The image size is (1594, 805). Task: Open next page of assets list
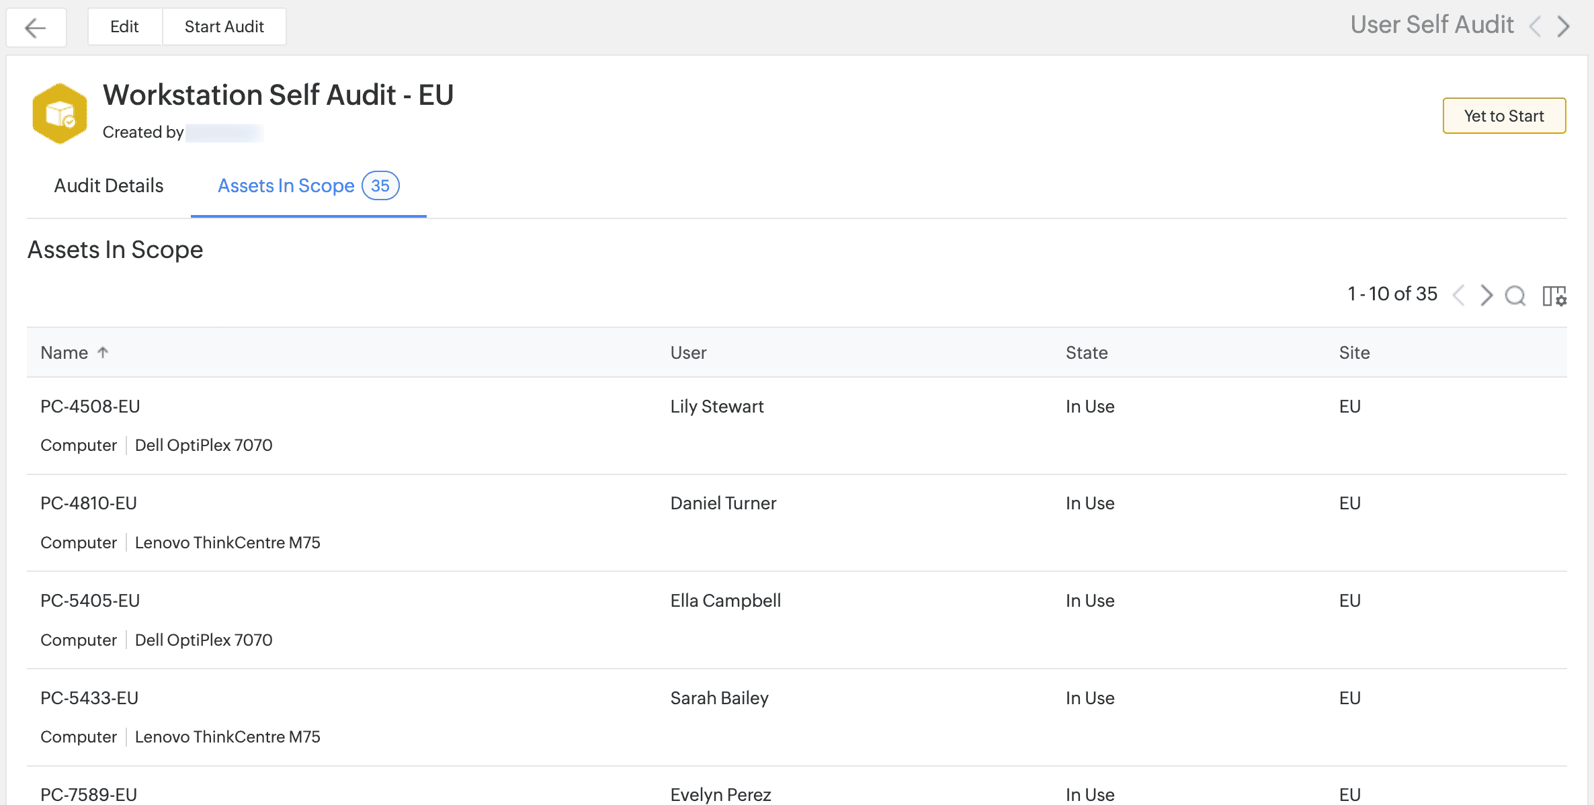tap(1486, 295)
